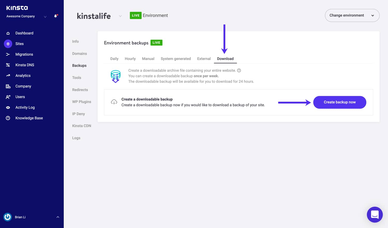388x228 pixels.
Task: Open the tooltip question mark icon
Action: click(x=239, y=70)
